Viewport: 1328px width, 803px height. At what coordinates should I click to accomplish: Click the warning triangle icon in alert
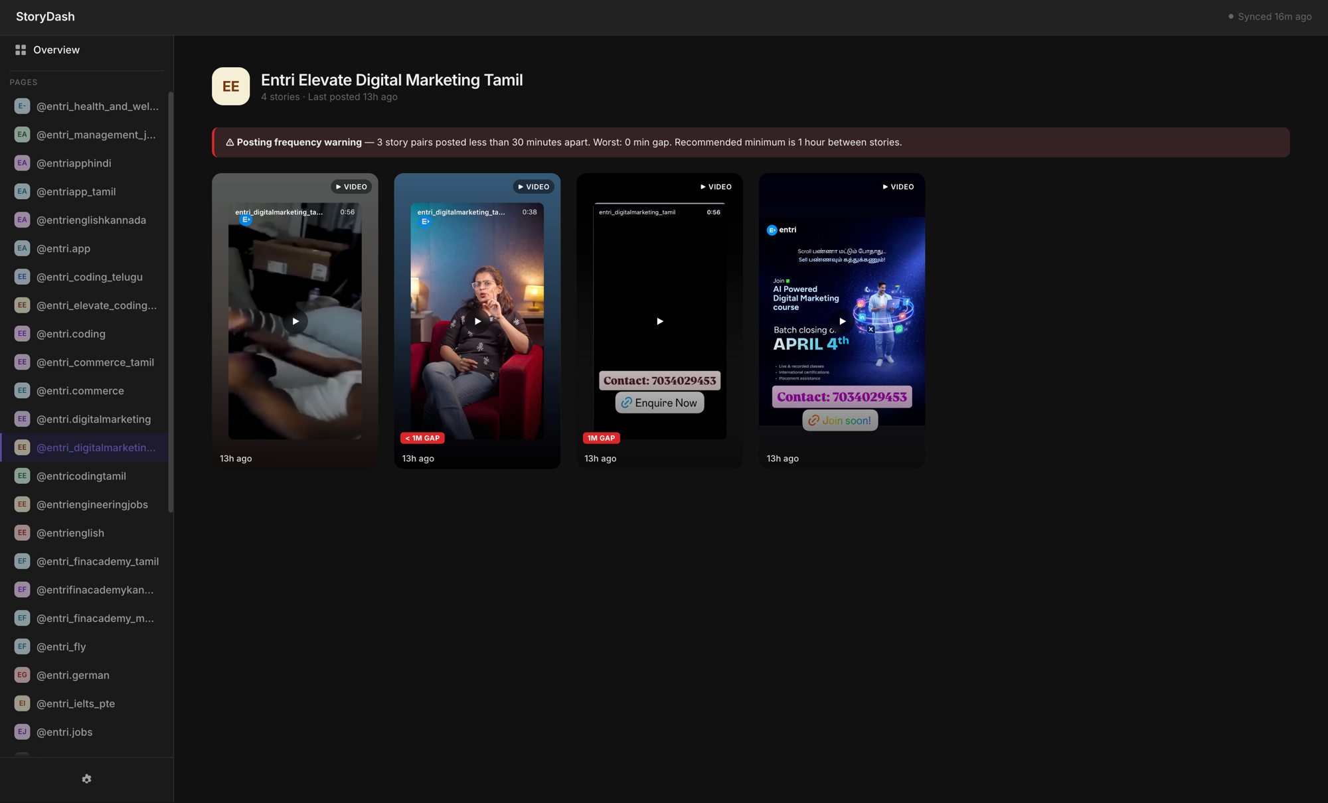coord(230,143)
